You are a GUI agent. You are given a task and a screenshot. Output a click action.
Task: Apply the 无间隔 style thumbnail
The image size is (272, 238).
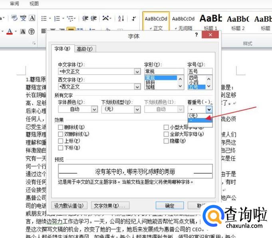pos(183,22)
